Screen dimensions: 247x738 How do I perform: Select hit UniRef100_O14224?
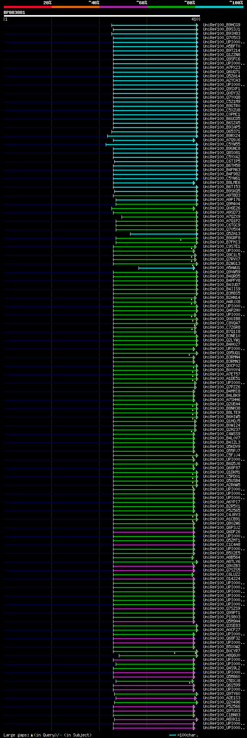[x=222, y=579]
